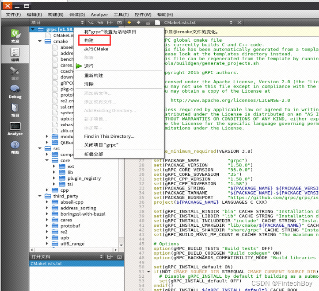Expand the ext folder
This screenshot has height=291, width=319.
click(x=54, y=166)
